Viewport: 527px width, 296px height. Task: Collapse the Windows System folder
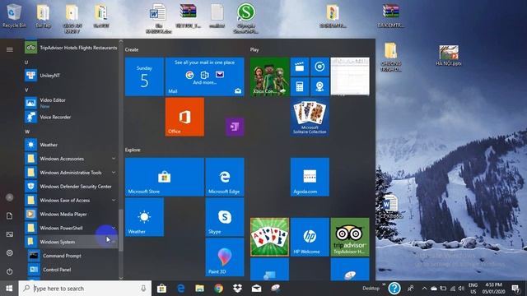71,242
